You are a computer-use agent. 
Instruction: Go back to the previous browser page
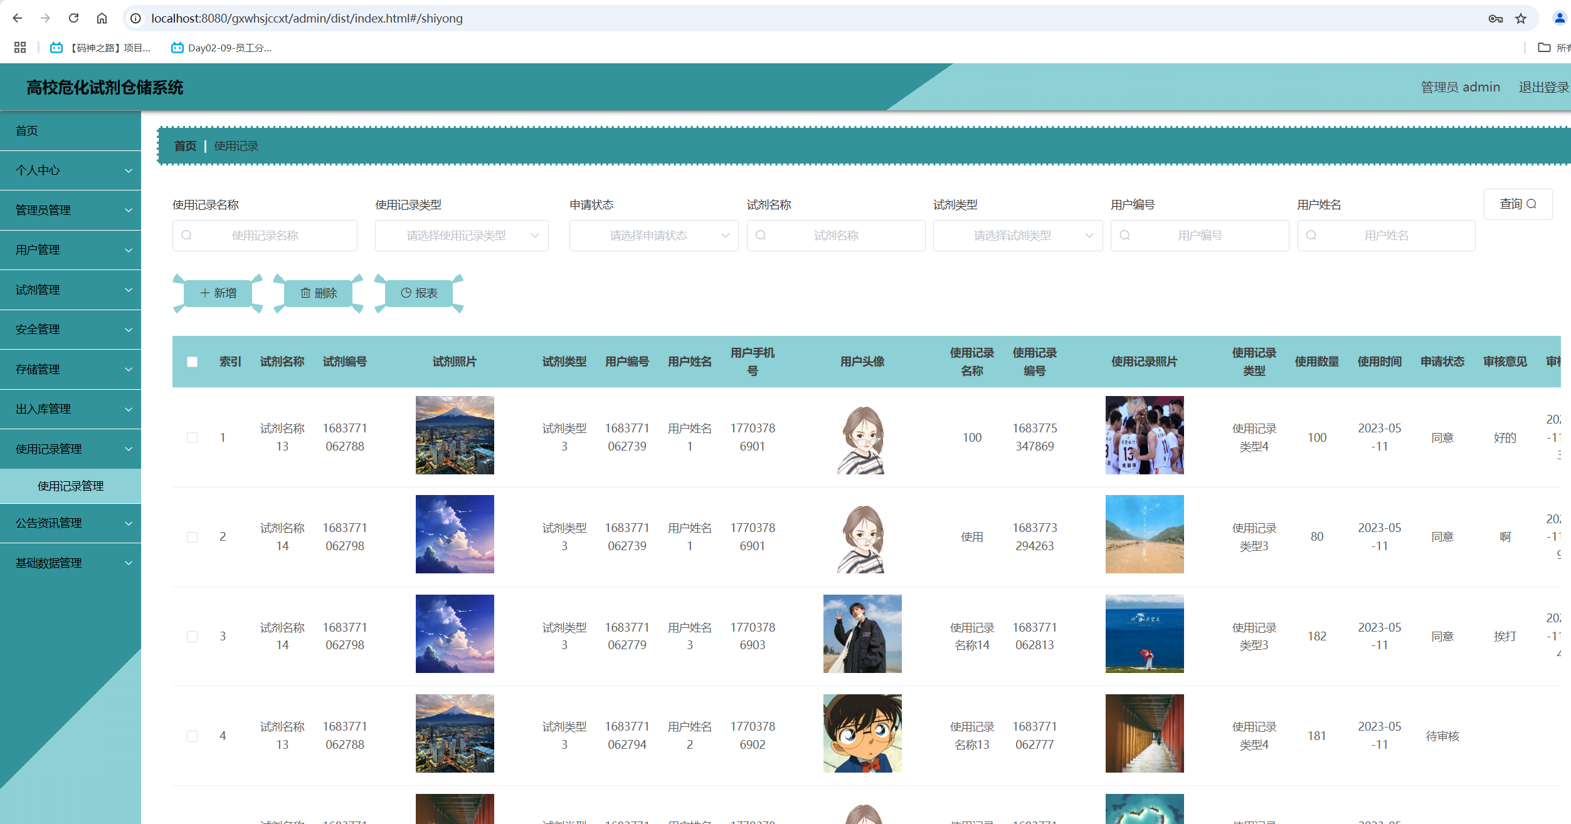[18, 18]
